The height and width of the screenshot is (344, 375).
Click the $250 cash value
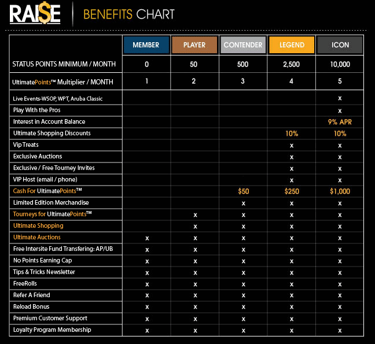pos(292,191)
